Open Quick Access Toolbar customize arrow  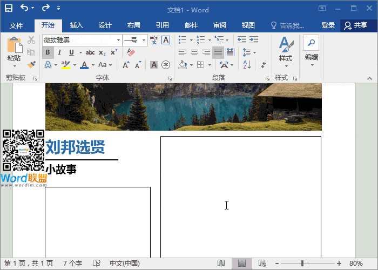point(58,8)
